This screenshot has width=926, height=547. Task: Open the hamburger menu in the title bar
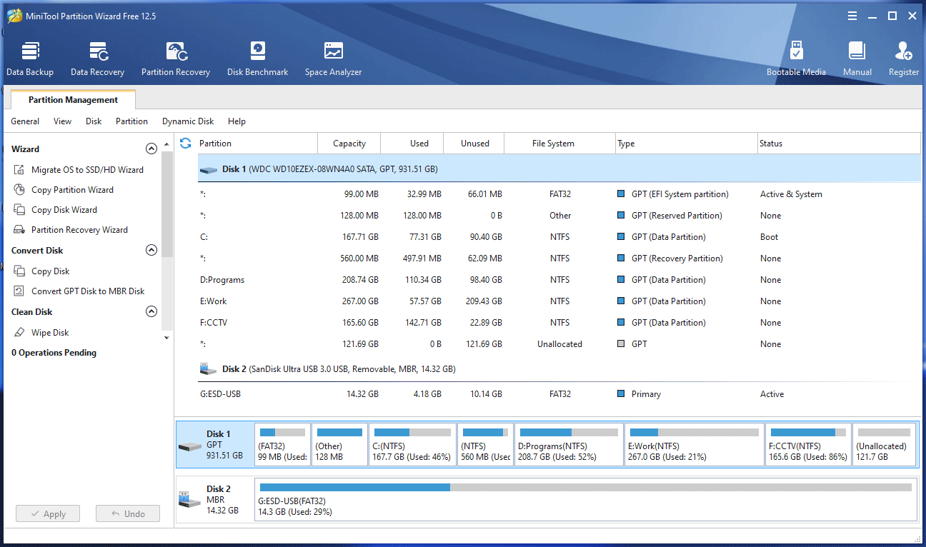tap(852, 16)
